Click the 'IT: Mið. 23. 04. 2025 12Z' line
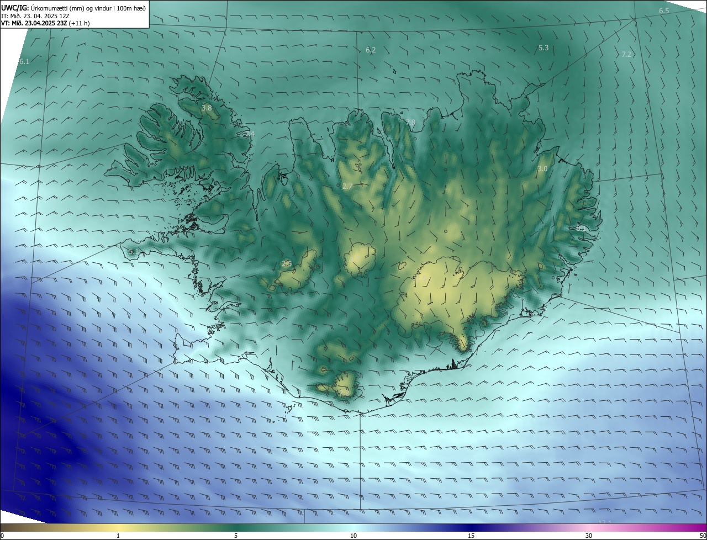The height and width of the screenshot is (540, 707). coord(35,16)
